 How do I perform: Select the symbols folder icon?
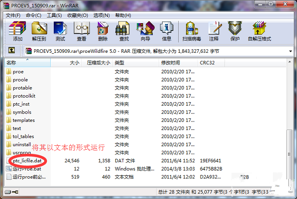[9, 112]
